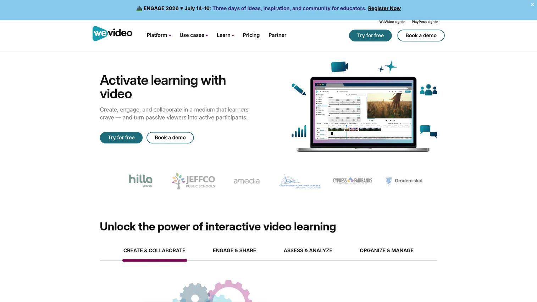Screen dimensions: 537x302
Task: Click the Activate learning with video heading
Action: tap(163, 87)
